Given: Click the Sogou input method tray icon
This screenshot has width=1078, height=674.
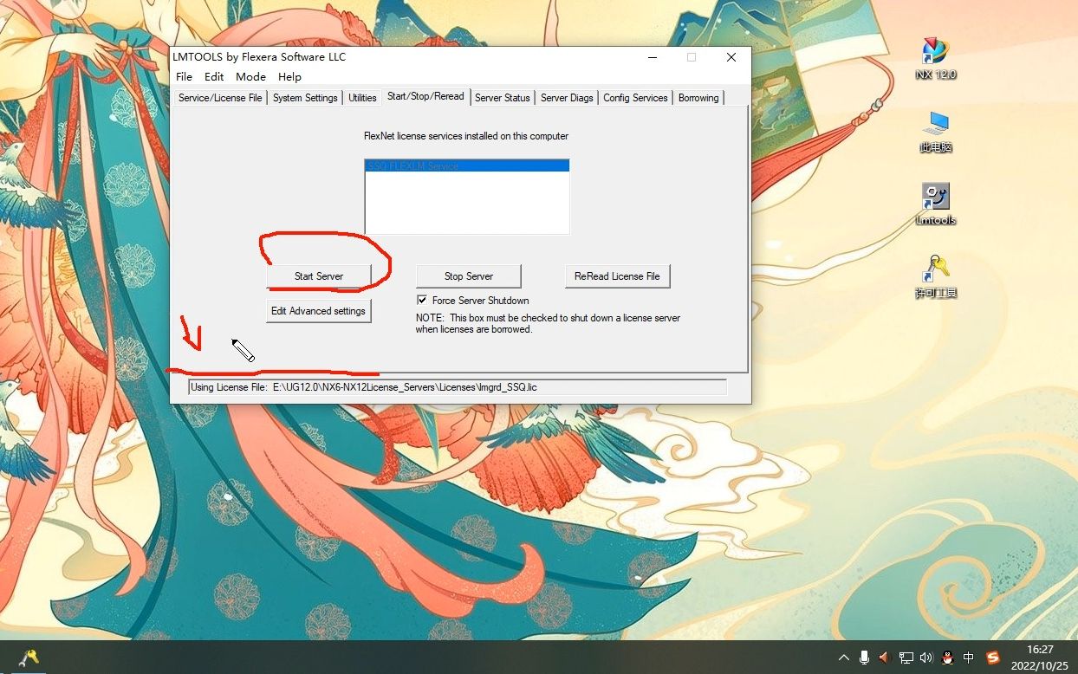Looking at the screenshot, I should [992, 658].
